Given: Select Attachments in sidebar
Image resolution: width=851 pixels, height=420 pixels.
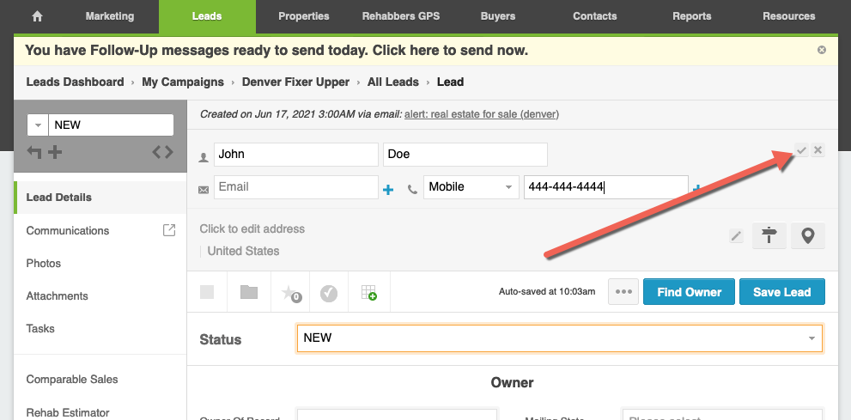Looking at the screenshot, I should [57, 295].
